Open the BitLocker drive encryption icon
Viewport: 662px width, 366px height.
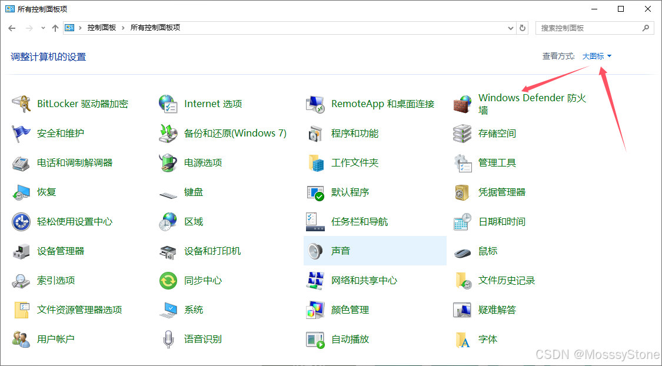click(x=21, y=104)
